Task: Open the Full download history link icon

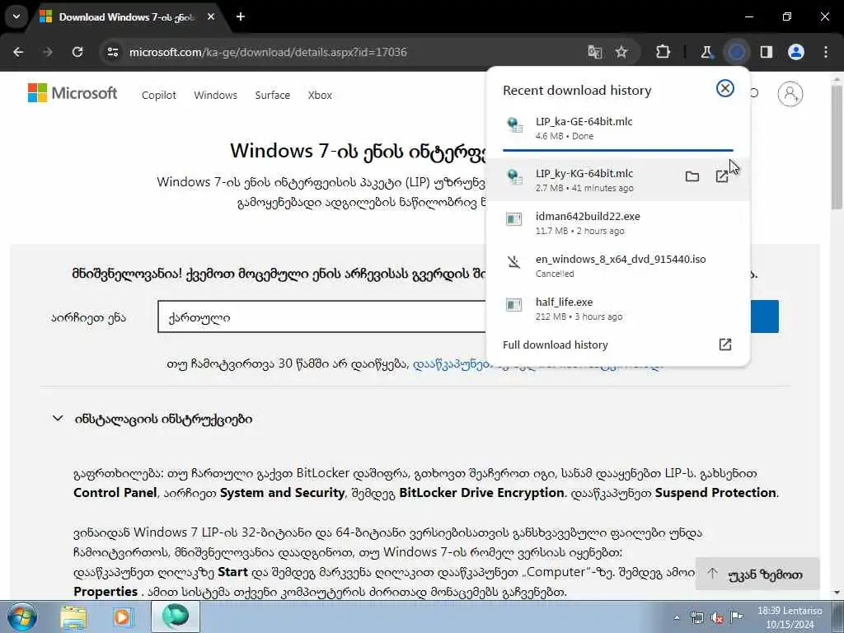Action: click(725, 345)
